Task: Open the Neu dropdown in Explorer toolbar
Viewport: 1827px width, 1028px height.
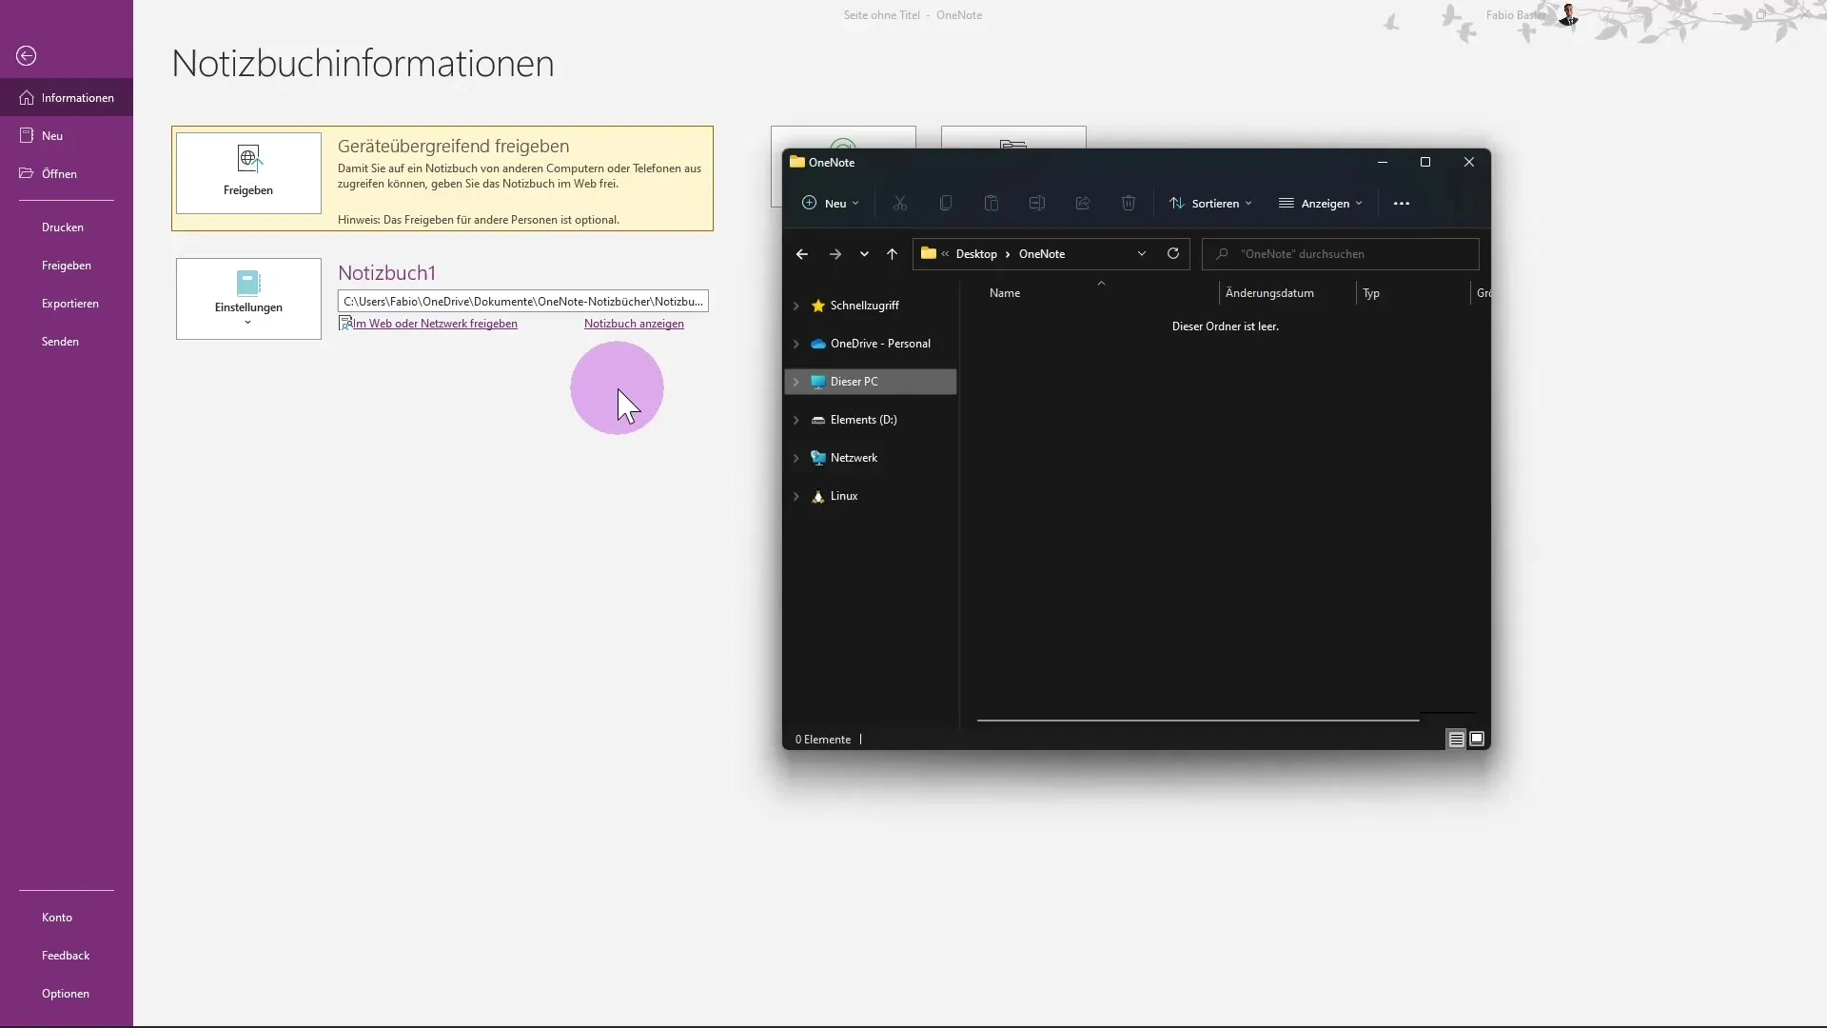Action: (x=831, y=204)
